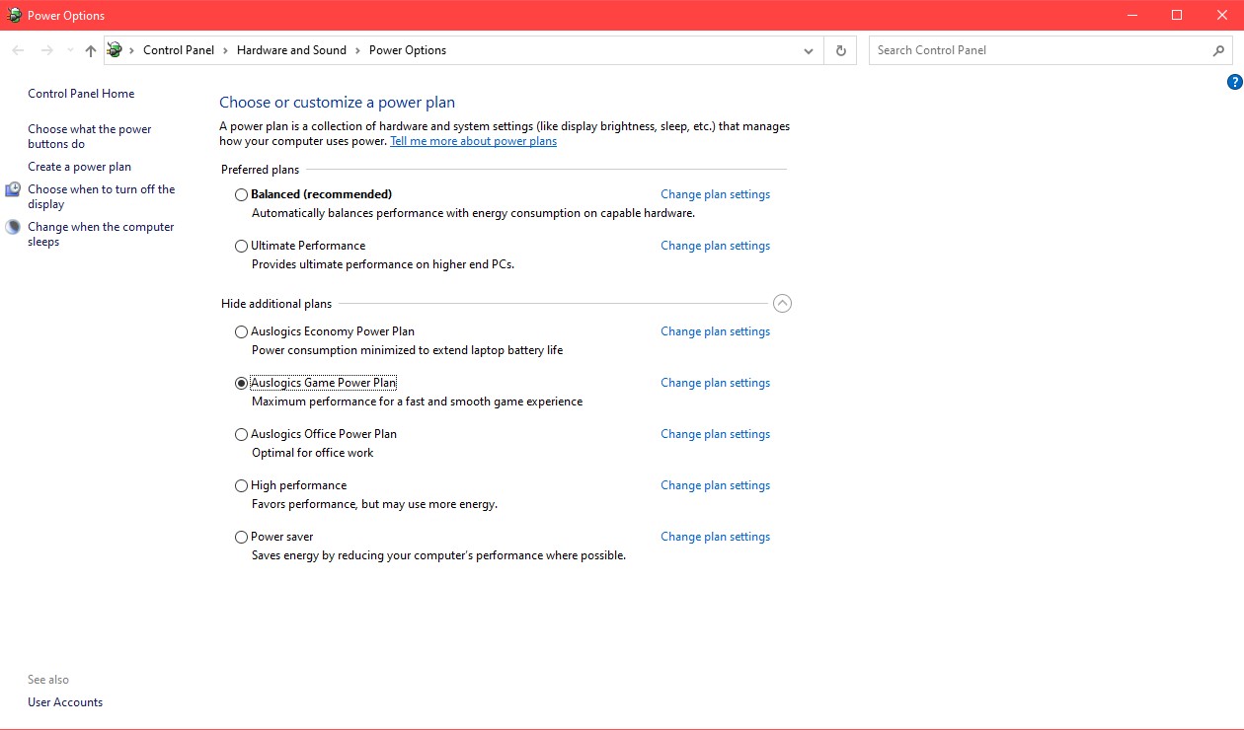1244x730 pixels.
Task: Go forward with the forward arrow
Action: [46, 50]
